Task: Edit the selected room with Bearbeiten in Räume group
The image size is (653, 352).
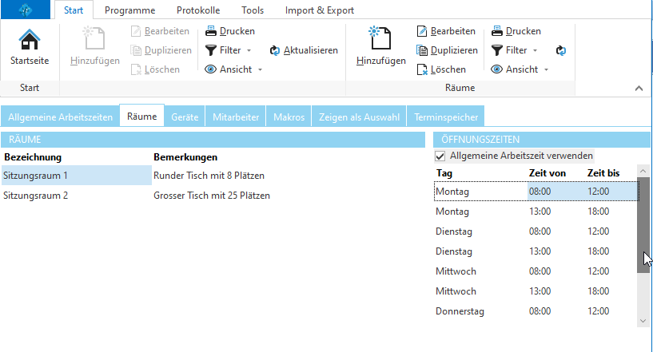Action: (446, 31)
